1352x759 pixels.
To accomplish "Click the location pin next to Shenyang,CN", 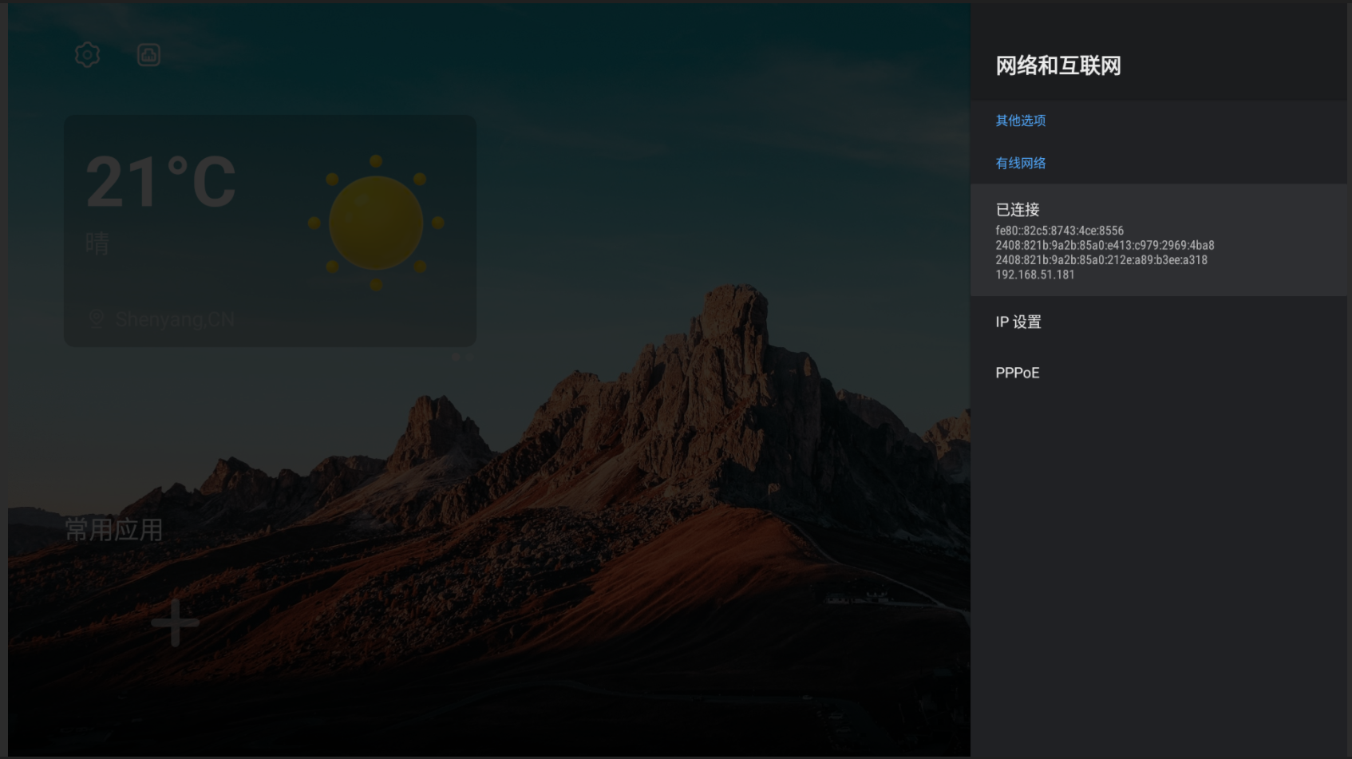I will (96, 318).
